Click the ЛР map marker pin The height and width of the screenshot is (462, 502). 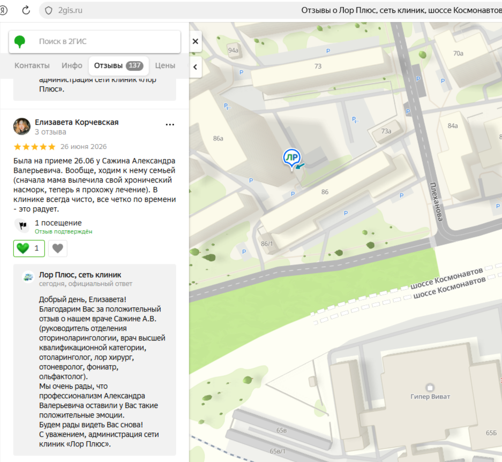pos(291,158)
